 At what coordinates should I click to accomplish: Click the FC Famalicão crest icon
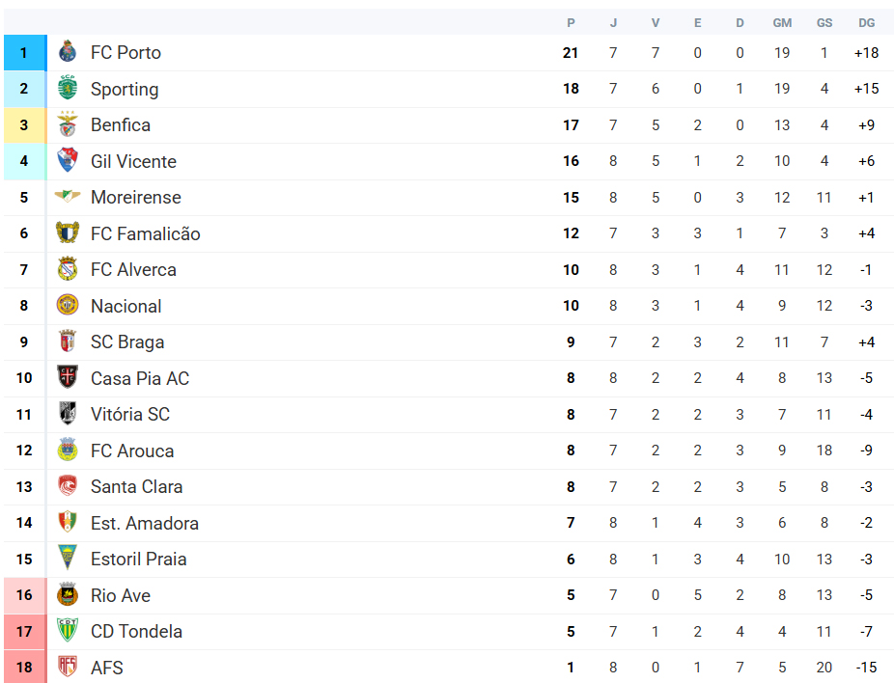pyautogui.click(x=68, y=233)
